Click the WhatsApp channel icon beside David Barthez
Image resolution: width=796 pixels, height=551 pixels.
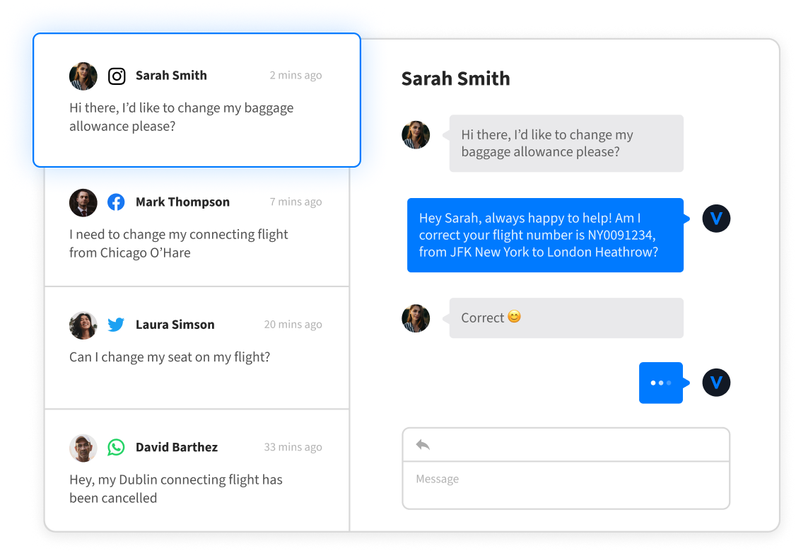pos(116,447)
